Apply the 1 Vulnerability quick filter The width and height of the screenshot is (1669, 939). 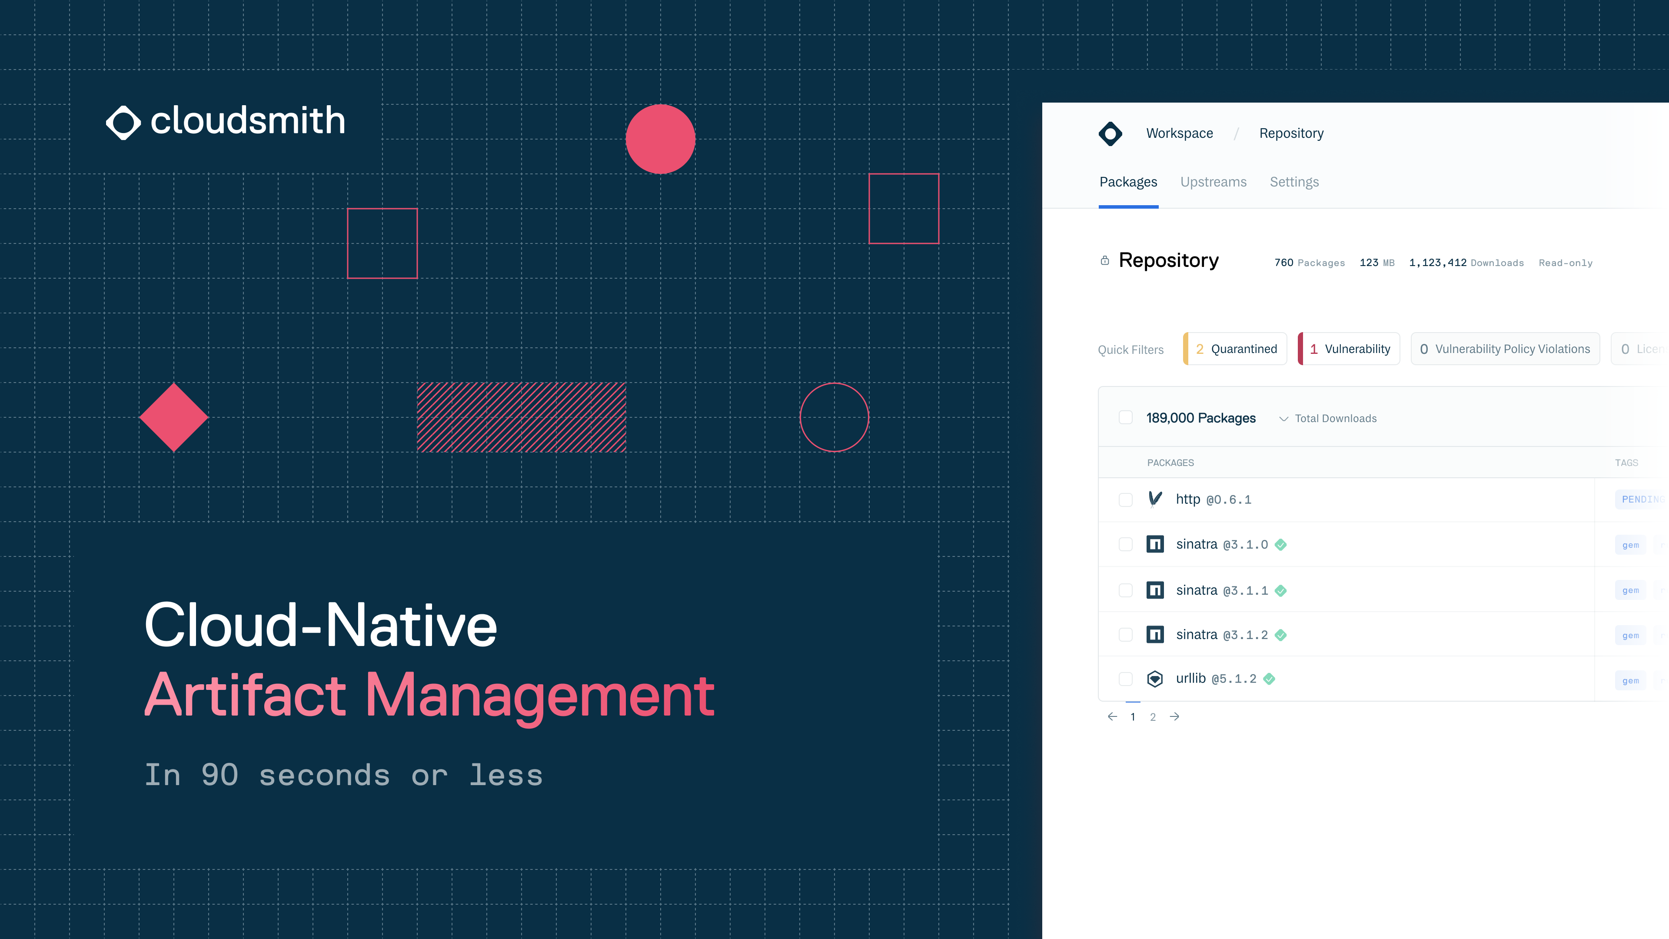click(1349, 349)
